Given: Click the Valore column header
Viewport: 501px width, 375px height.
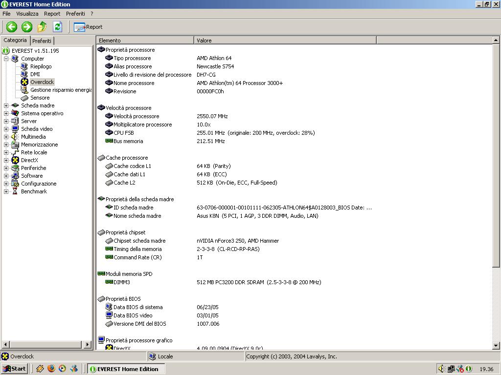Looking at the screenshot, I should coord(285,41).
